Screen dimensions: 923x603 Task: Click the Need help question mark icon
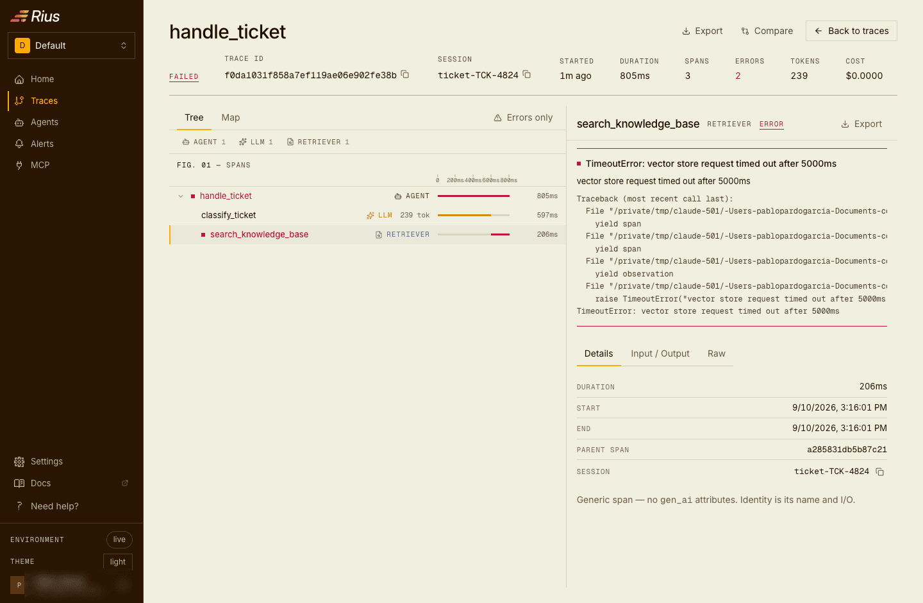pyautogui.click(x=19, y=506)
